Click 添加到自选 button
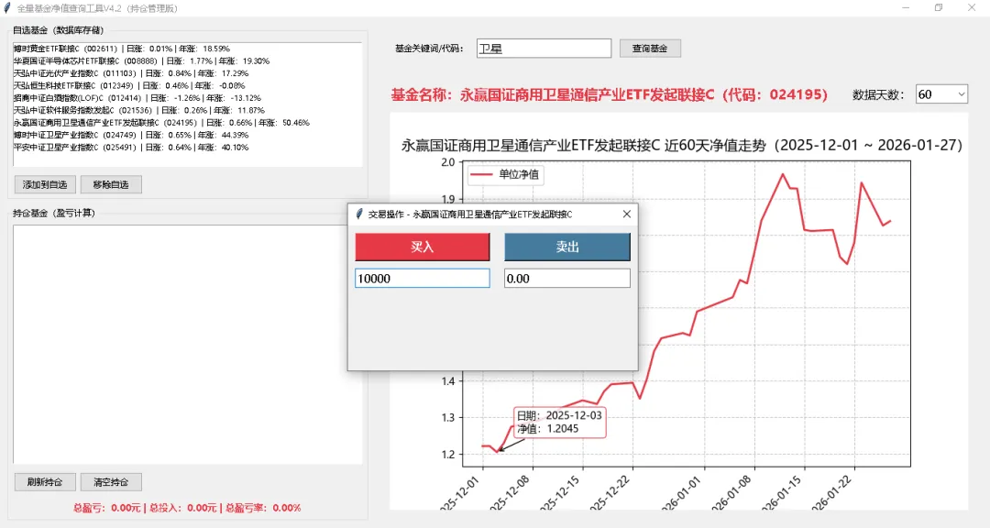 (x=45, y=184)
